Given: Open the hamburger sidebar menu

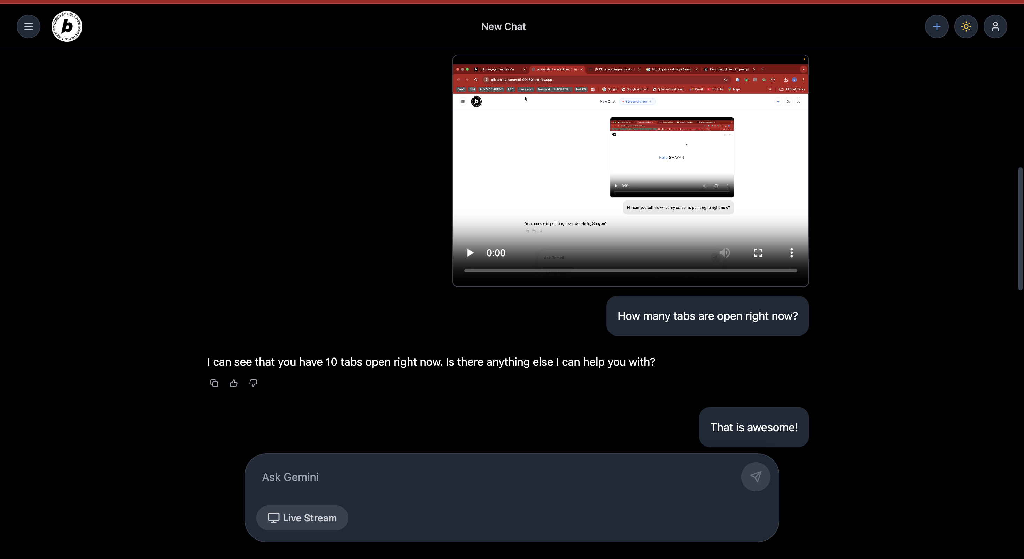Looking at the screenshot, I should coord(28,26).
